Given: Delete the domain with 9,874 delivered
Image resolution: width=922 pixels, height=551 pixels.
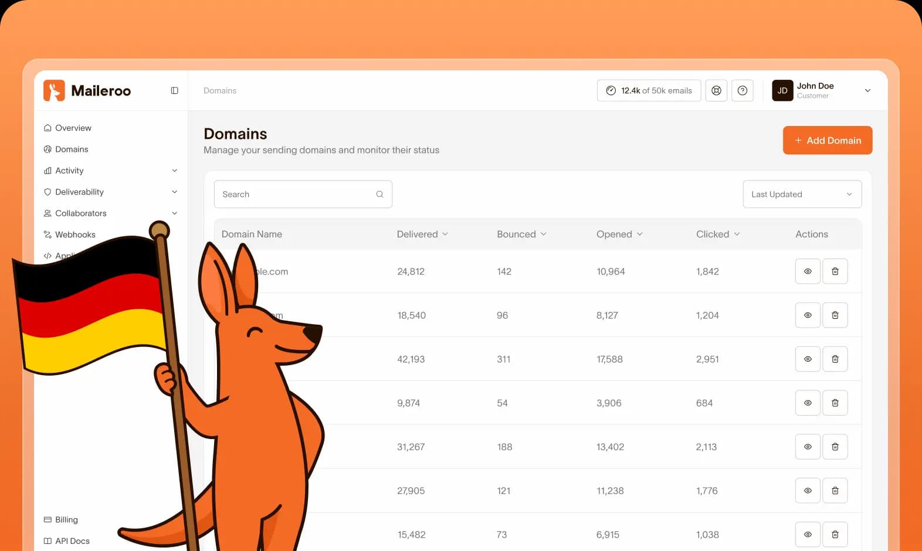Looking at the screenshot, I should (x=835, y=403).
